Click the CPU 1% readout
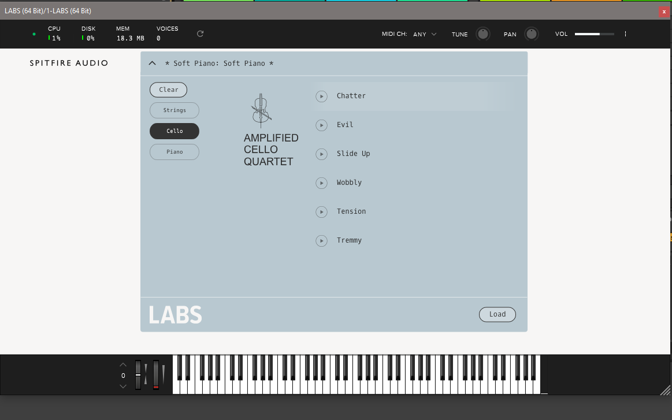672x420 pixels. (54, 34)
